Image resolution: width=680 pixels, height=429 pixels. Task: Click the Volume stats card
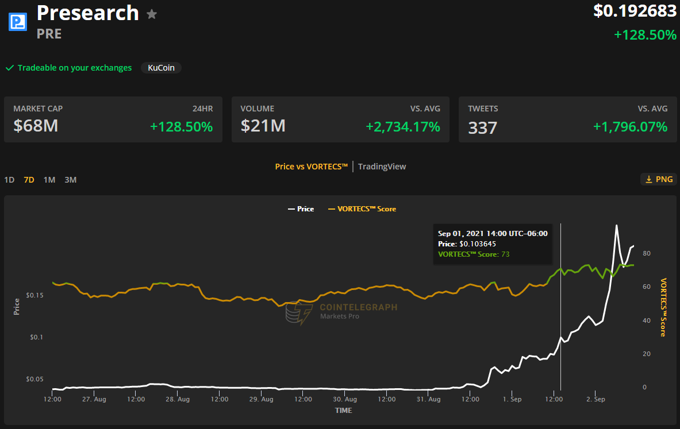(340, 119)
